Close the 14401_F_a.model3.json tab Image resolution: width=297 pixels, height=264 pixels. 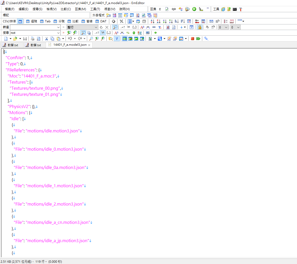click(x=89, y=45)
